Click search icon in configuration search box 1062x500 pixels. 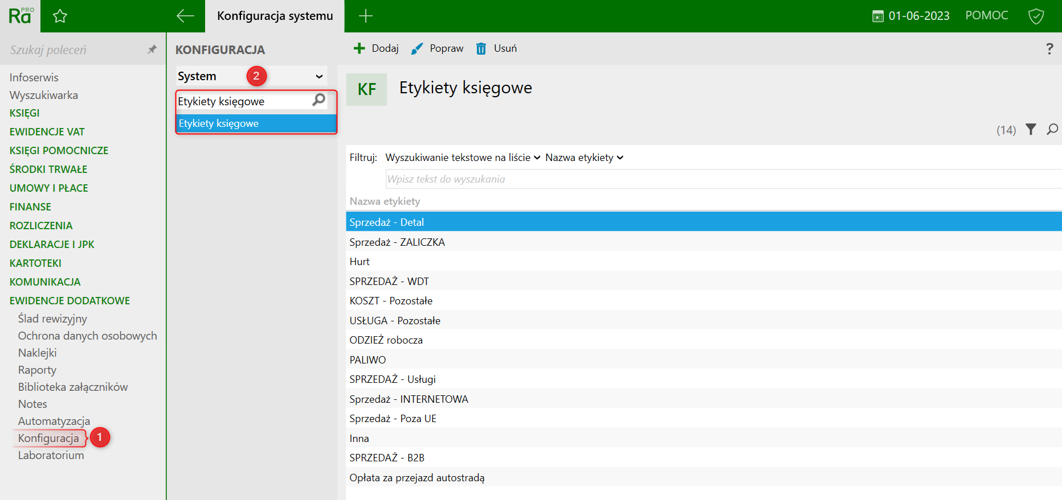(318, 100)
